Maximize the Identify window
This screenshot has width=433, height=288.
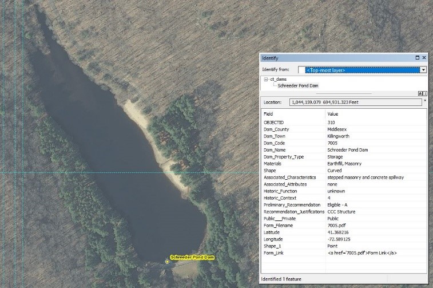(417, 58)
